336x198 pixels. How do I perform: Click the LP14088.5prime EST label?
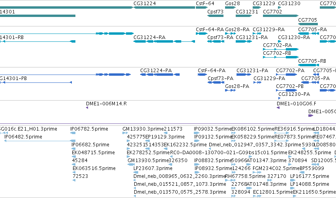[x=310, y=184]
